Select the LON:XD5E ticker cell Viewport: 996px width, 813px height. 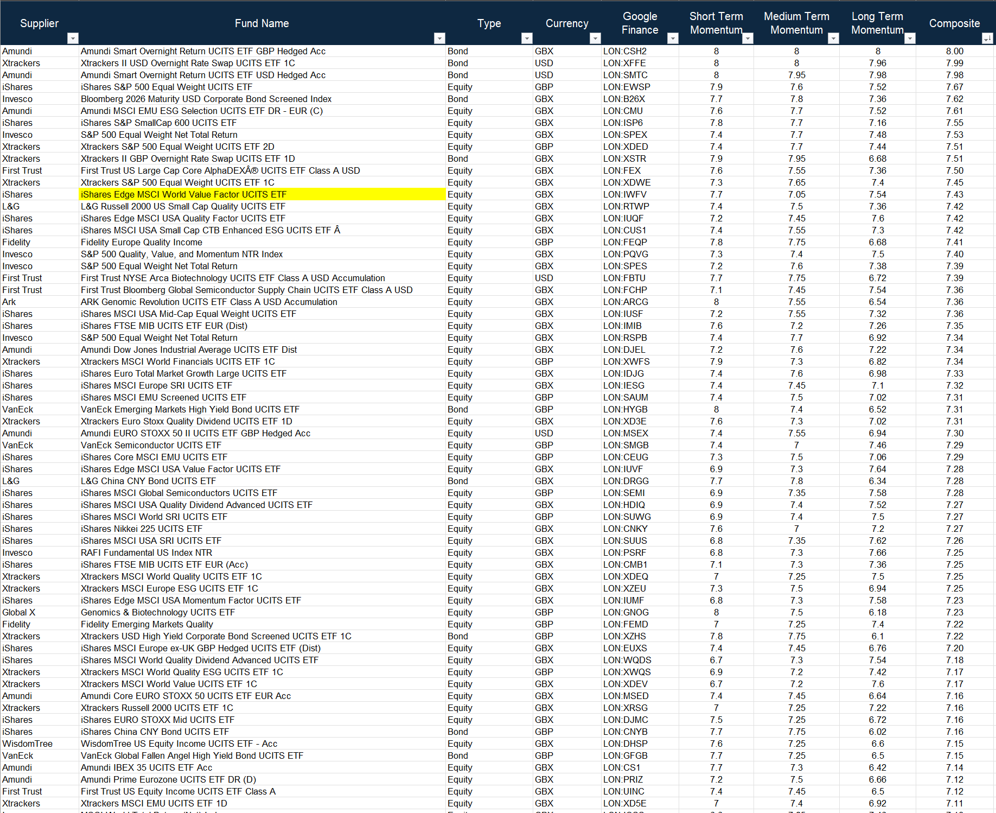coord(640,803)
